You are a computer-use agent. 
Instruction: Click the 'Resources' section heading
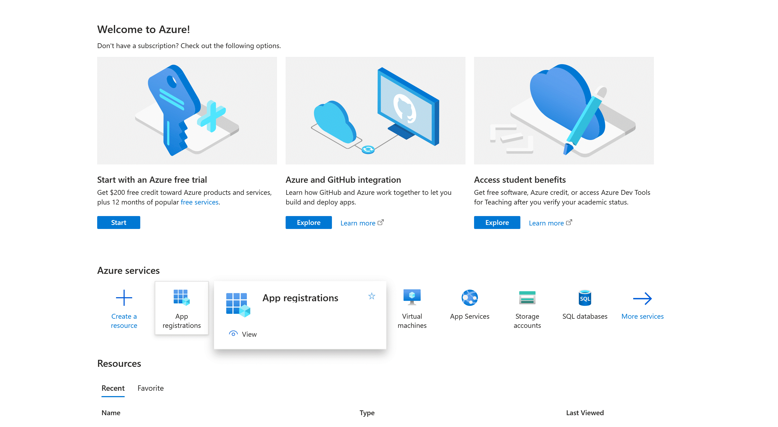tap(119, 363)
